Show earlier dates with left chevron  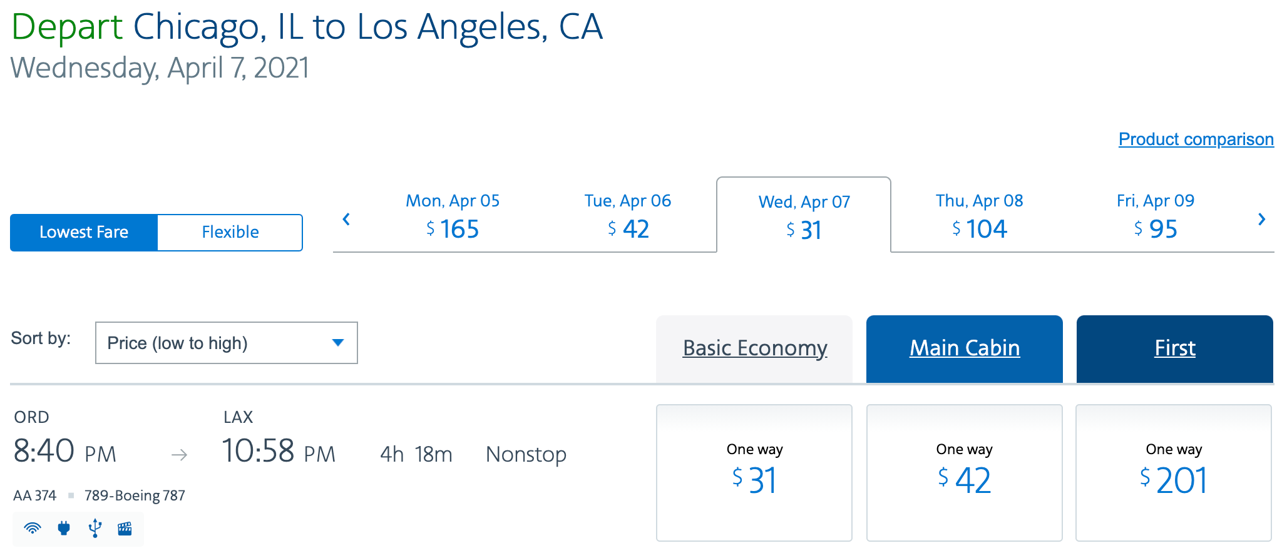tap(346, 220)
